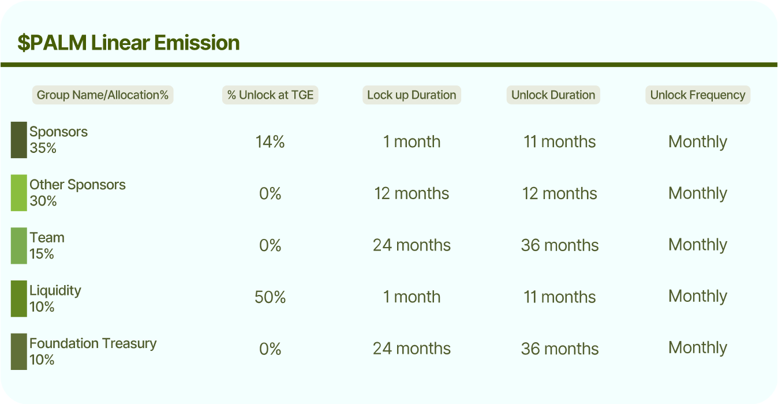Select the Team 24 months lock up value
The image size is (778, 404).
pos(412,245)
